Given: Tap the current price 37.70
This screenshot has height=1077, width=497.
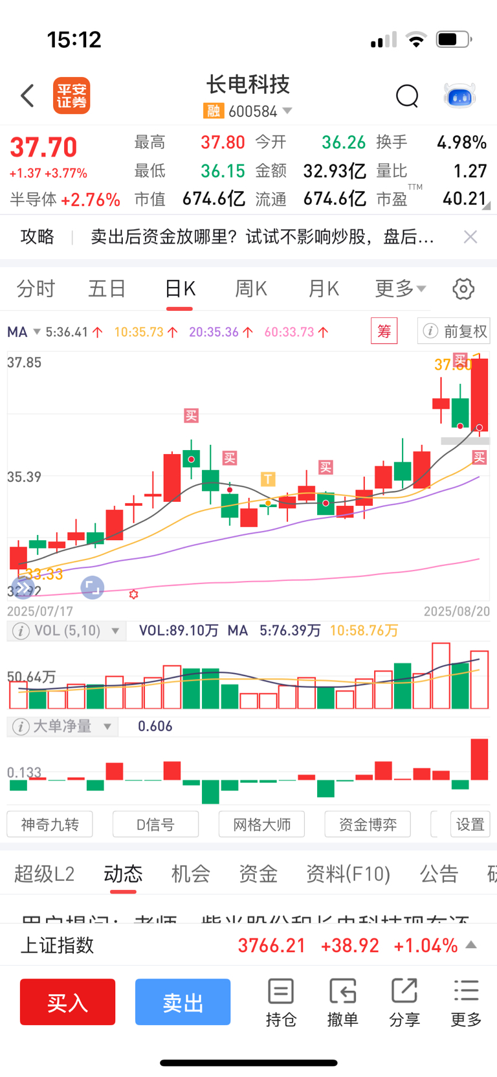Looking at the screenshot, I should point(43,148).
